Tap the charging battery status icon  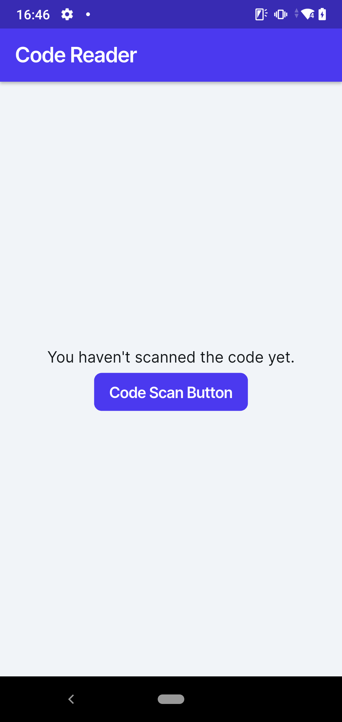322,15
